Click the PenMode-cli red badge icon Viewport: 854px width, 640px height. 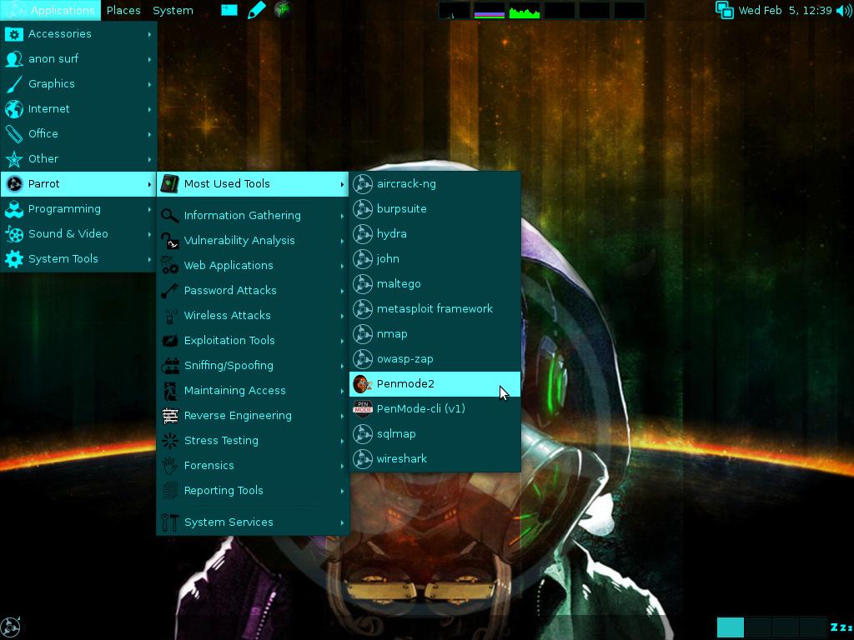(362, 408)
